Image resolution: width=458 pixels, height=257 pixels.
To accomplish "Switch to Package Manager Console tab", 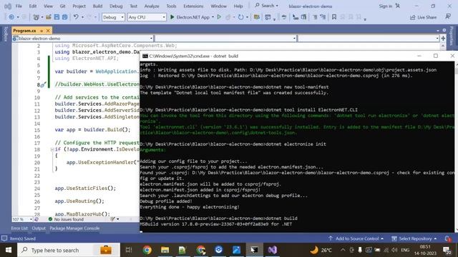I will (x=74, y=228).
